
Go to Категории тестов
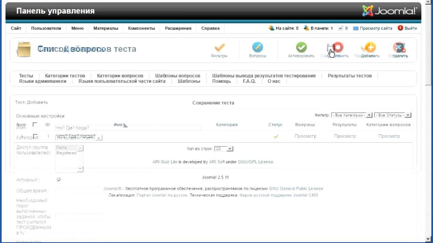pos(65,76)
